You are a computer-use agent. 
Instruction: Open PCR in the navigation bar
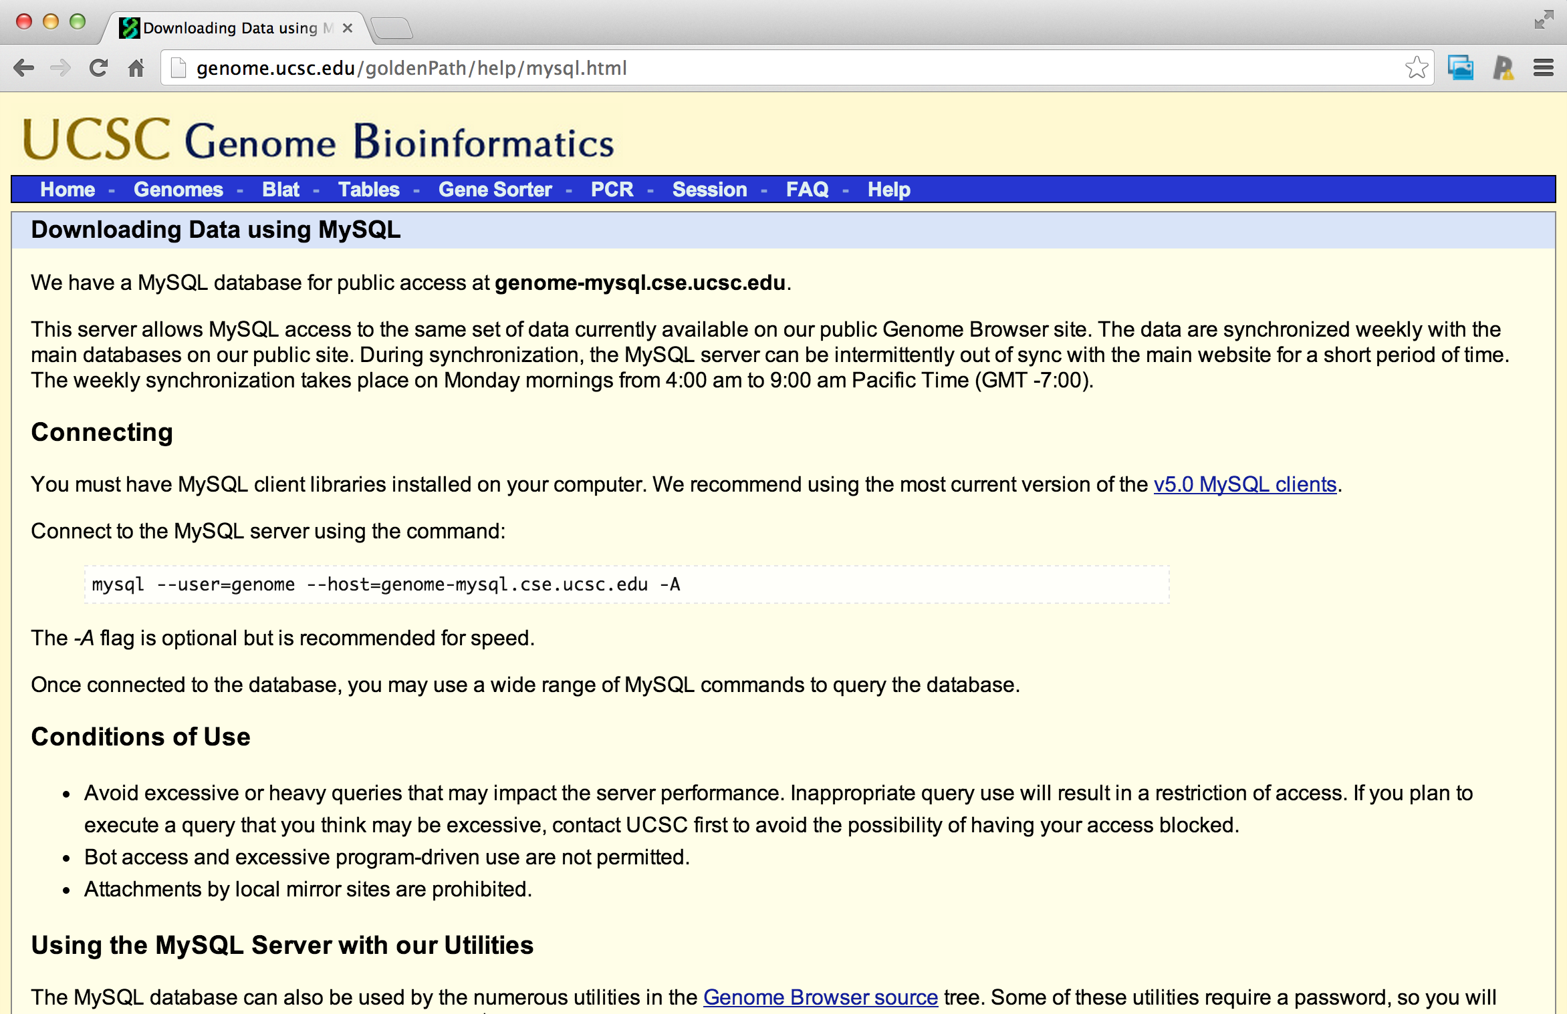click(612, 190)
